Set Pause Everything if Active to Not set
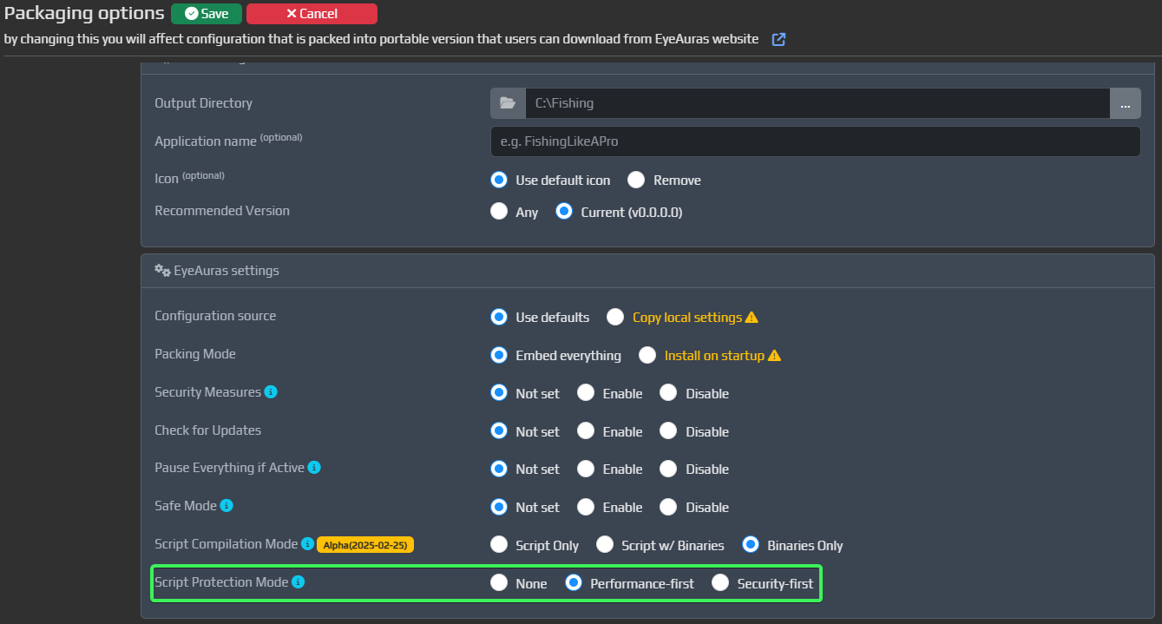Screen dimensions: 1162x624 pyautogui.click(x=499, y=469)
